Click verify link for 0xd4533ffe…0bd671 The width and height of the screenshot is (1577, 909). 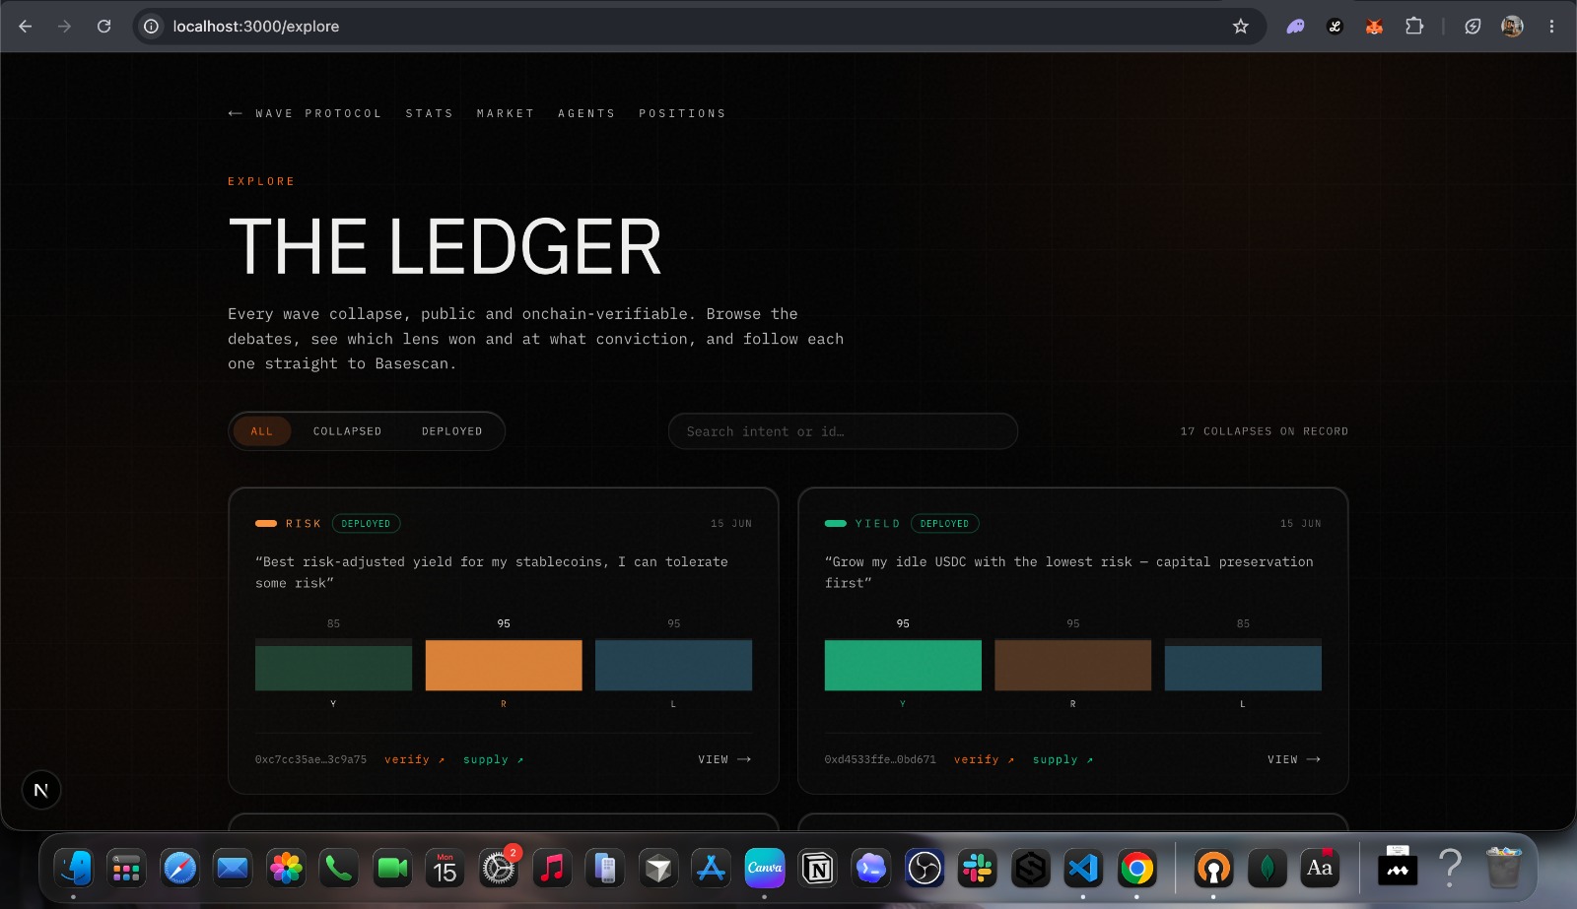pos(984,759)
